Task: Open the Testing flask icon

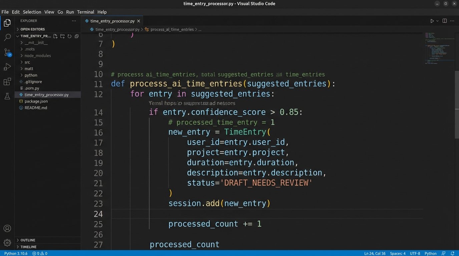Action: pos(7,96)
